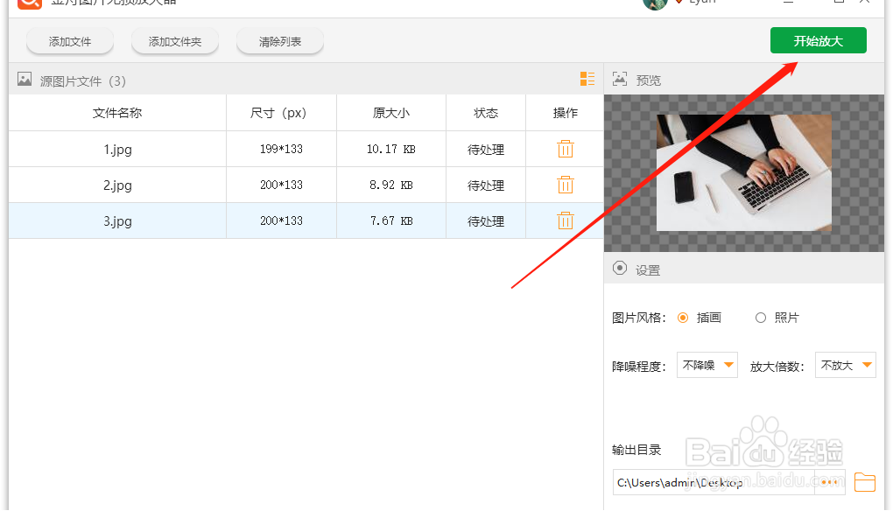This screenshot has width=893, height=511.
Task: Select file row 2.jpg
Action: [x=306, y=185]
